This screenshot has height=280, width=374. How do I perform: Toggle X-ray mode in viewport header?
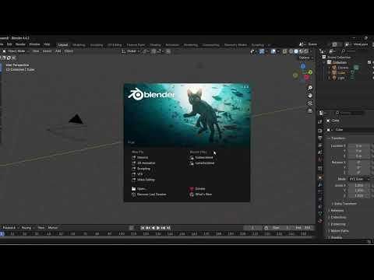[x=284, y=51]
